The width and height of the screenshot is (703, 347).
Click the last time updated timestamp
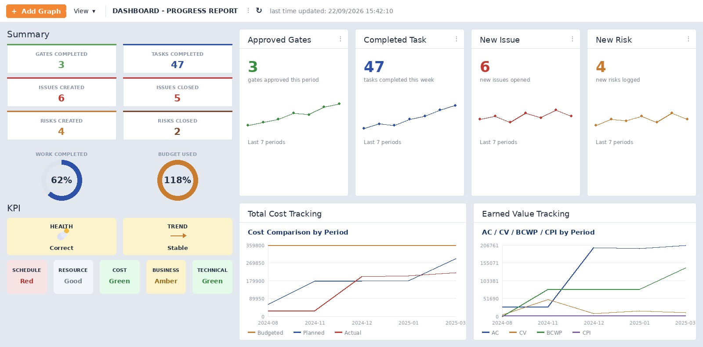(x=331, y=11)
